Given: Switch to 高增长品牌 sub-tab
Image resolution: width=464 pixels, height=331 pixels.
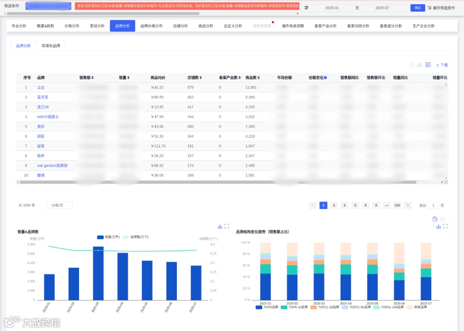Looking at the screenshot, I should (x=51, y=46).
